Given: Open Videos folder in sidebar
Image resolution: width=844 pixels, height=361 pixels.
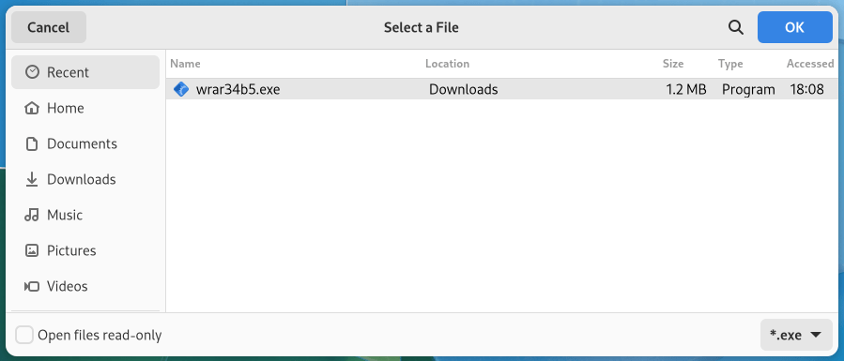Looking at the screenshot, I should 85,286.
